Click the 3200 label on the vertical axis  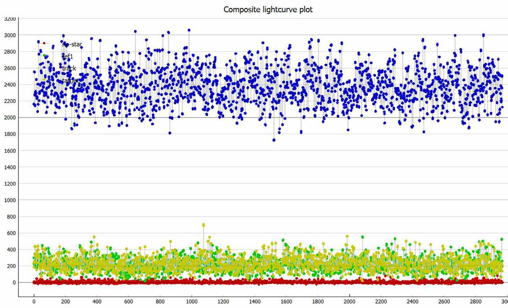click(x=10, y=19)
